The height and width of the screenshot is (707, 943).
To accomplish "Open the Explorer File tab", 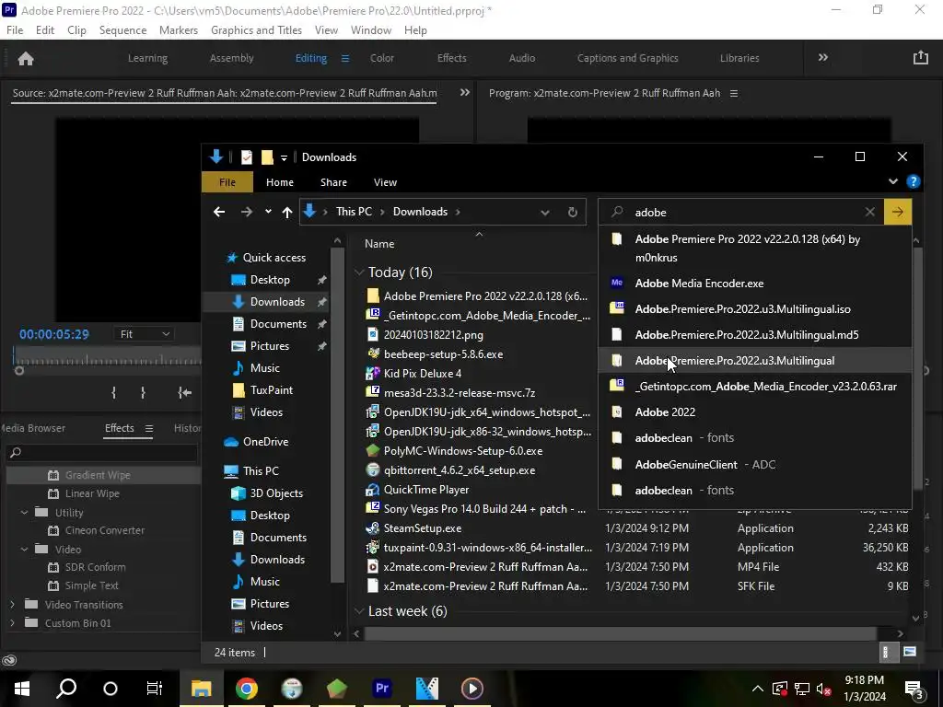I will 227,182.
